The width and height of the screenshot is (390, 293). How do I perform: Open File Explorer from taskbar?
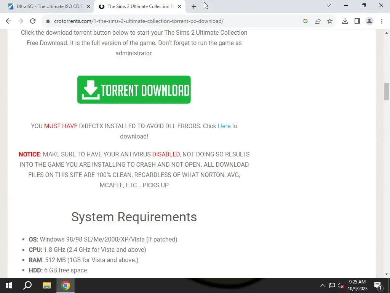click(46, 285)
